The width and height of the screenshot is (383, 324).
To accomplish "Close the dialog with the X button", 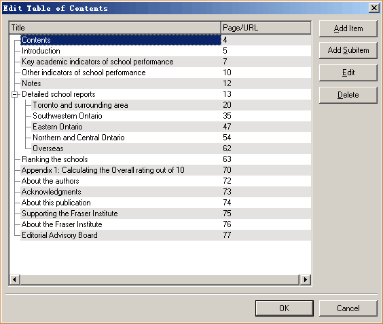I will (x=374, y=8).
